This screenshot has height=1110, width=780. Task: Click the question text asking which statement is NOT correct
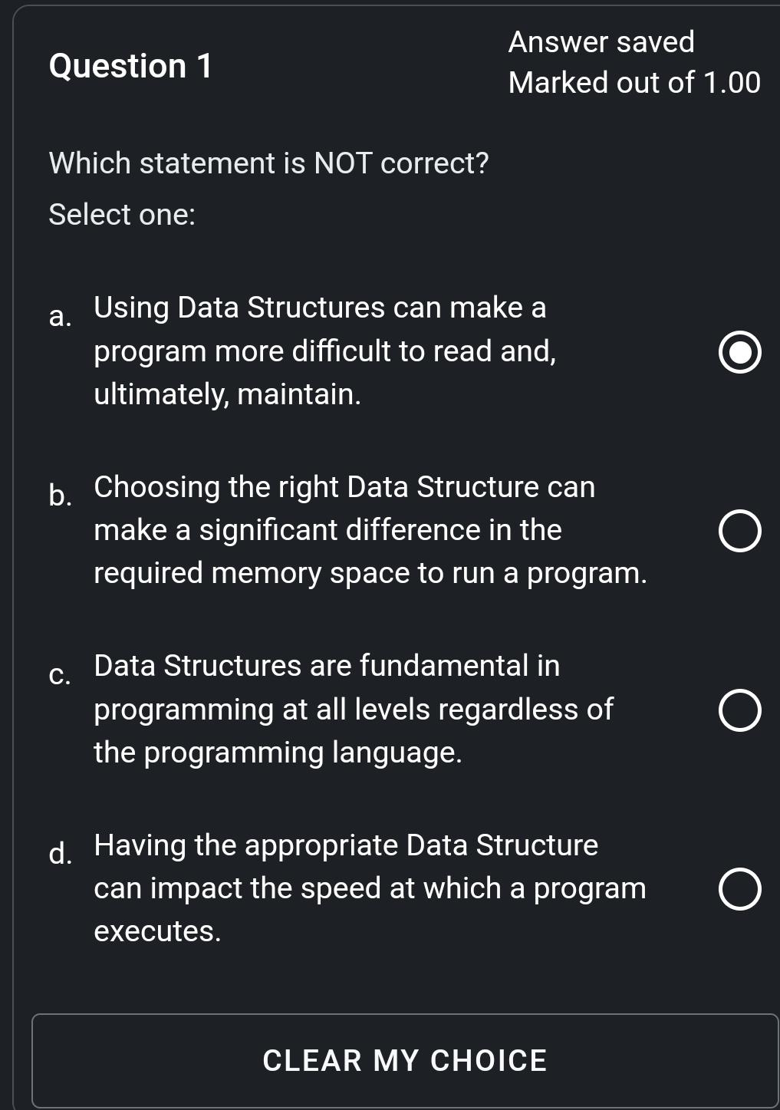(x=268, y=163)
